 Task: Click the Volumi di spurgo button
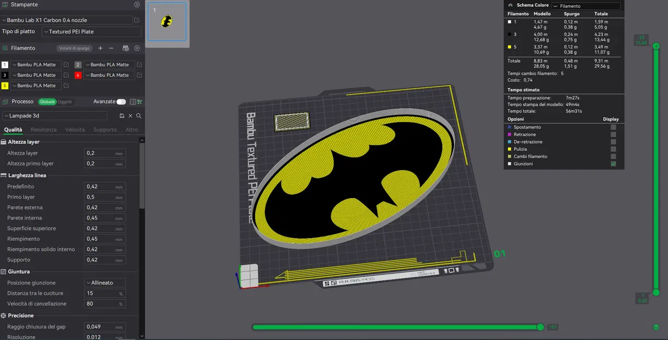(73, 48)
